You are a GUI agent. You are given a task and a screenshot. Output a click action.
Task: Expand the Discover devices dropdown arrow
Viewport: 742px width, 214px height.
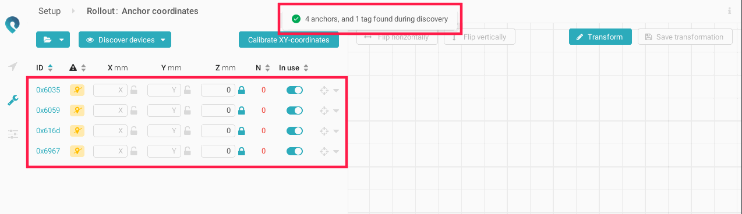pyautogui.click(x=163, y=40)
